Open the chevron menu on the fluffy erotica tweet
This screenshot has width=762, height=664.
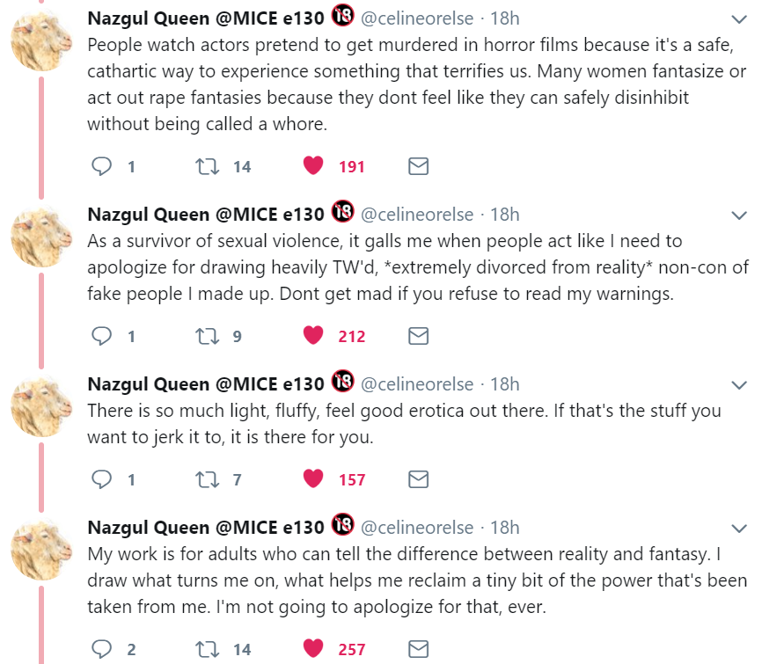tap(739, 385)
